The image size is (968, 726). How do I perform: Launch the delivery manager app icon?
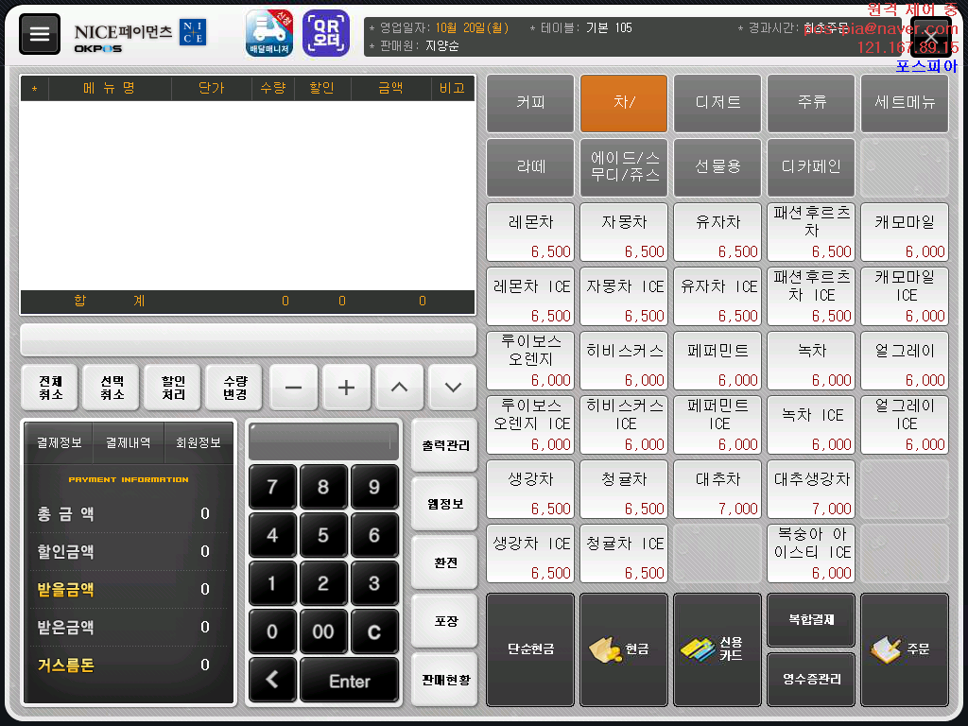[x=269, y=33]
